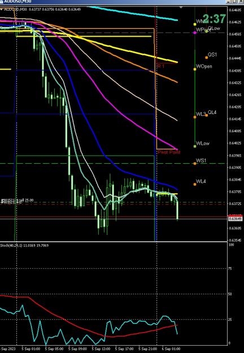Screen dimensions: 244x353
Task: Click the 25 level on stochastic scale
Action: [x=230, y=319]
